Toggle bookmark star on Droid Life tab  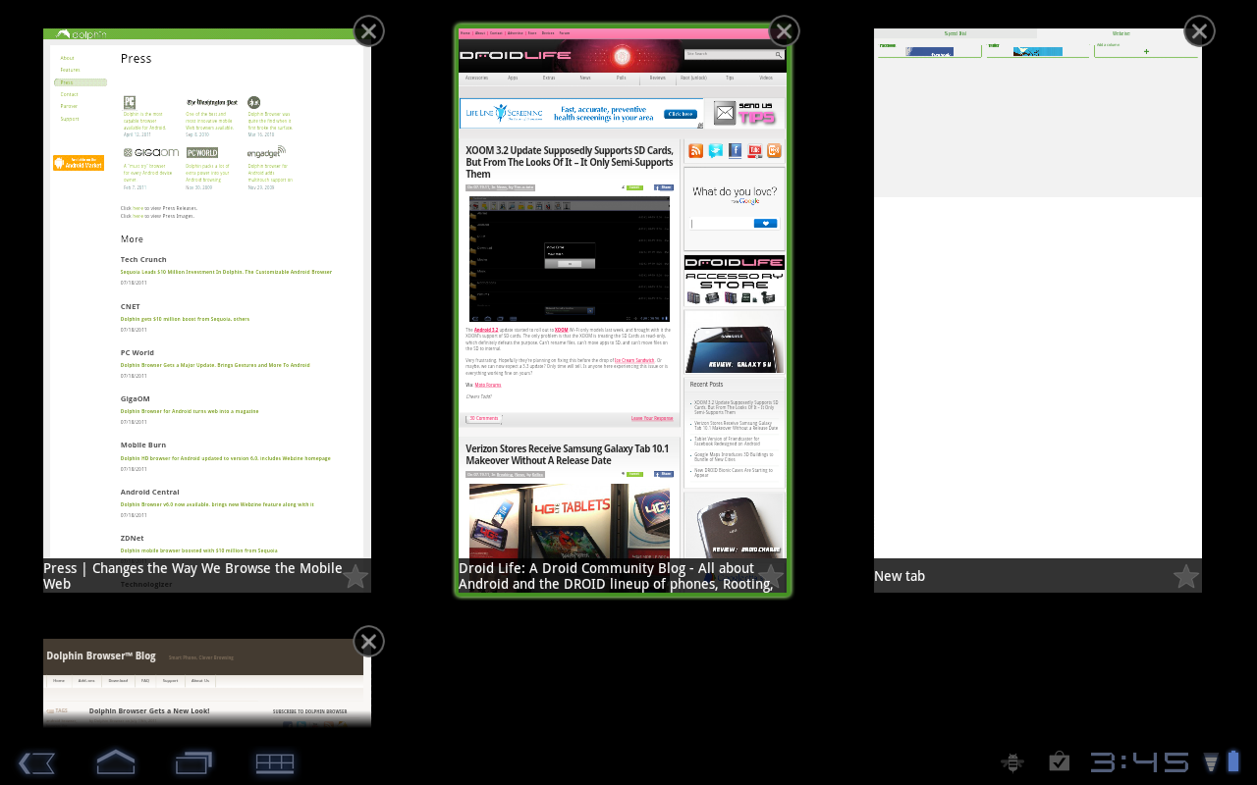point(770,576)
